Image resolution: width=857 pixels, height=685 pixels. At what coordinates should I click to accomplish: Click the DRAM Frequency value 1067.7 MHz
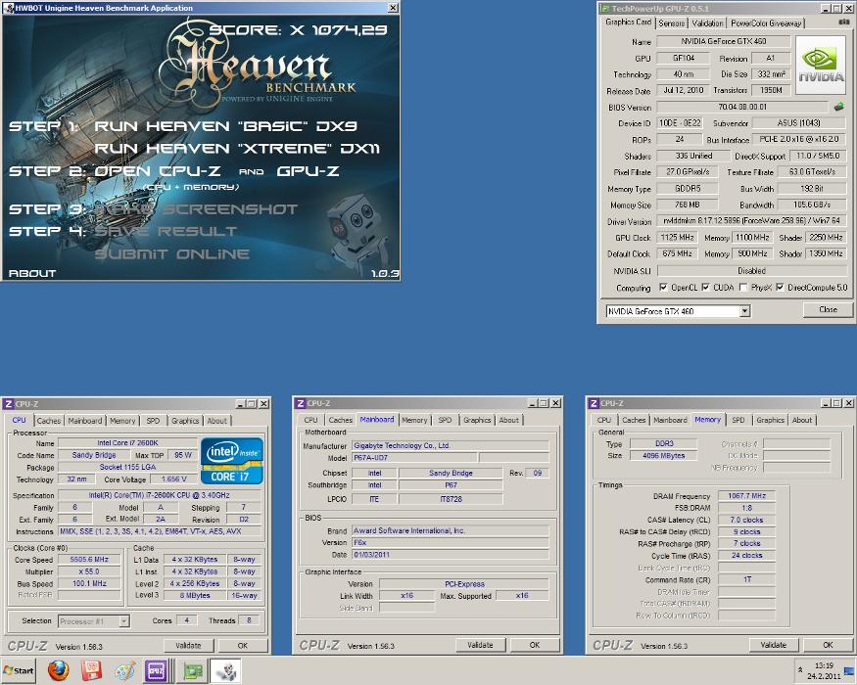746,495
